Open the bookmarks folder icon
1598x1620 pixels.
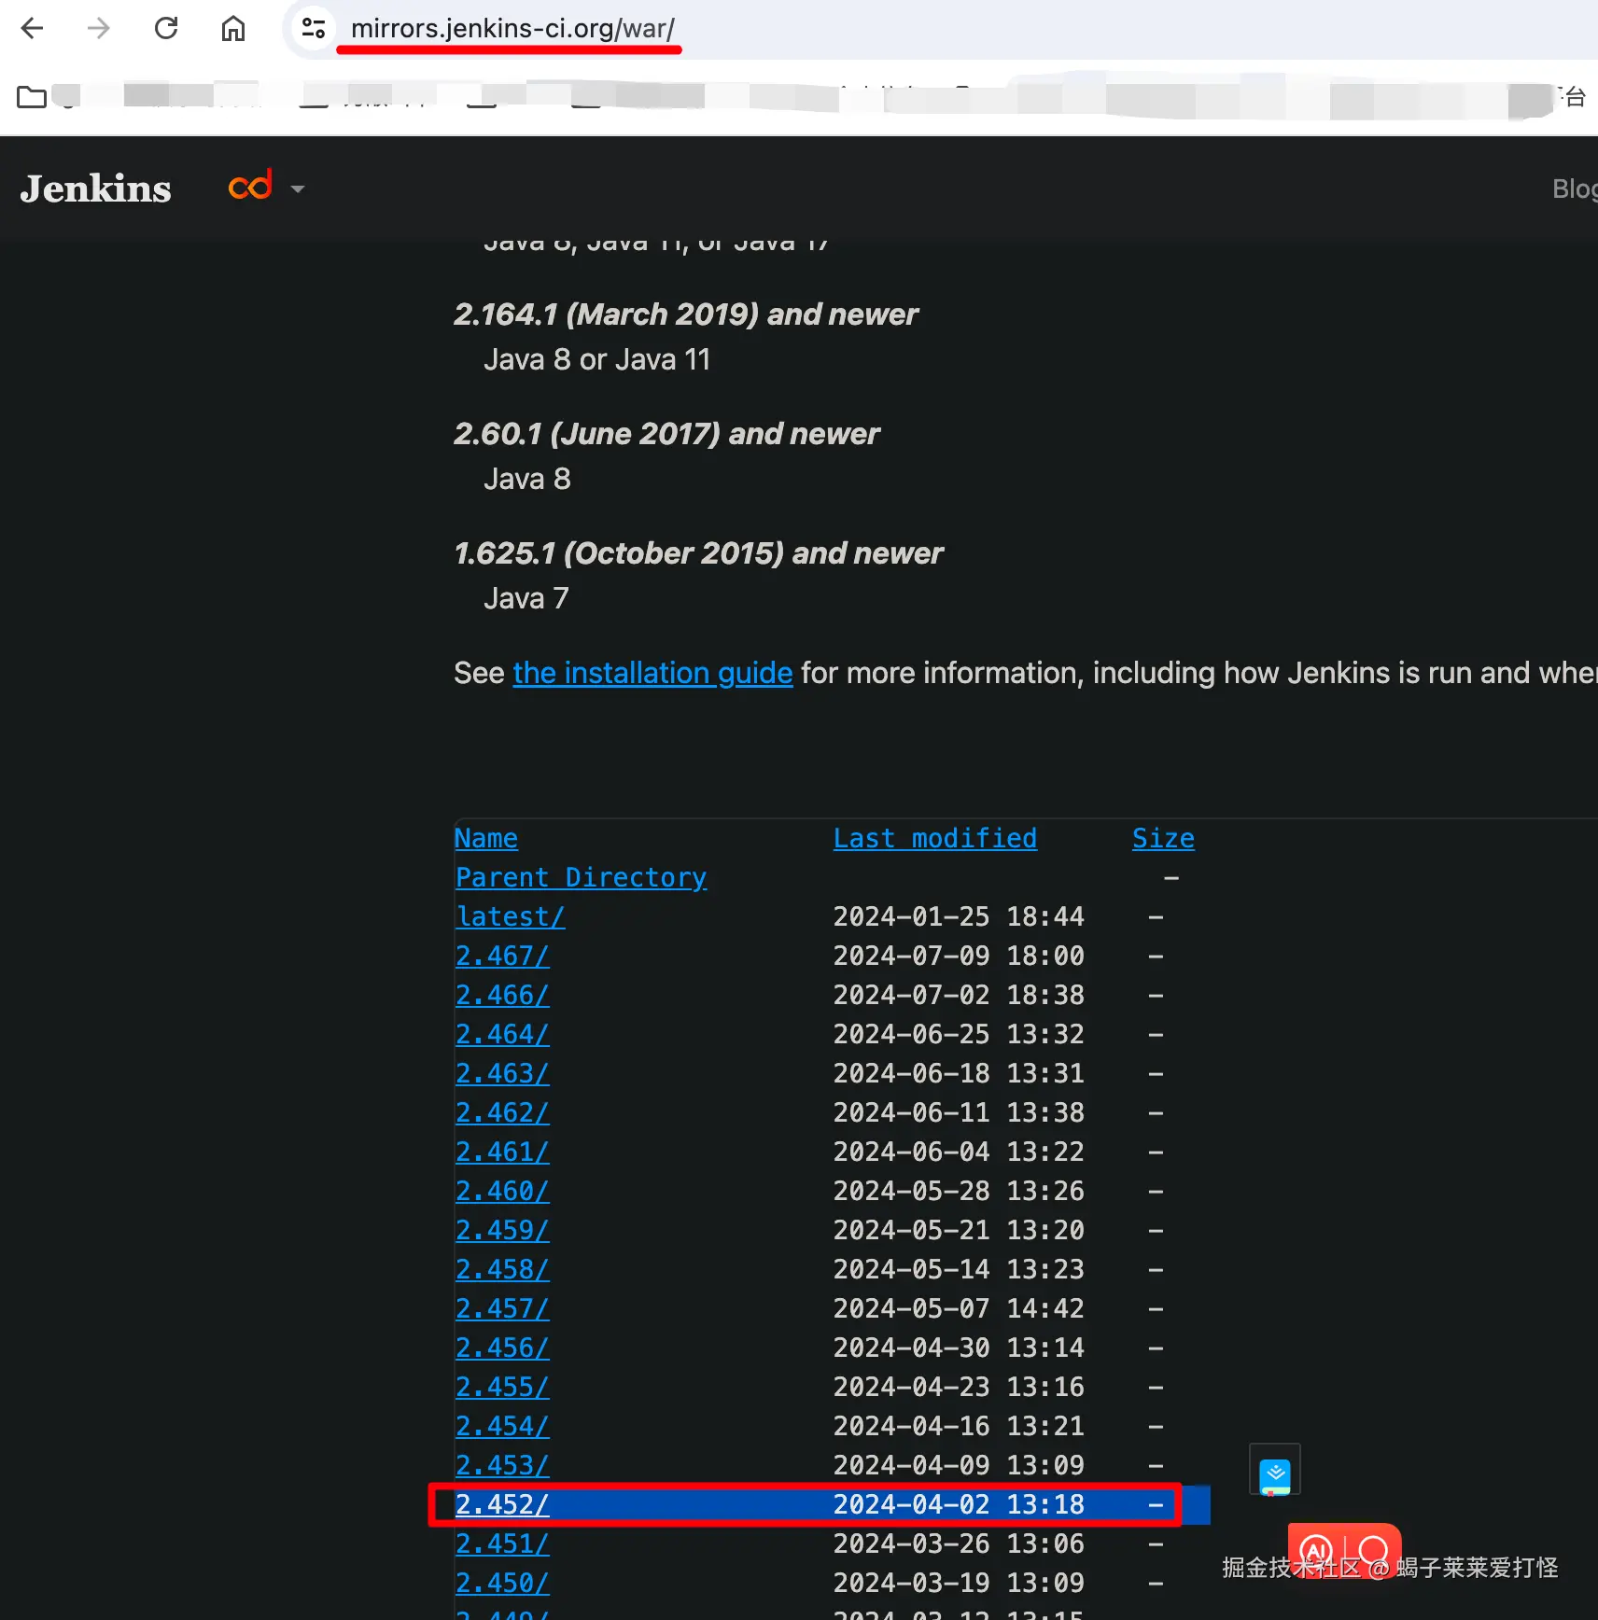[32, 96]
